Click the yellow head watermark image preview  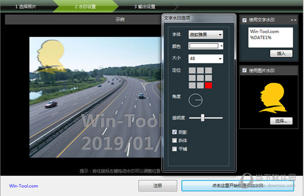(x=273, y=98)
